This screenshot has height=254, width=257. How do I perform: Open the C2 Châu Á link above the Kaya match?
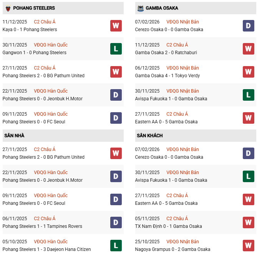click(45, 22)
